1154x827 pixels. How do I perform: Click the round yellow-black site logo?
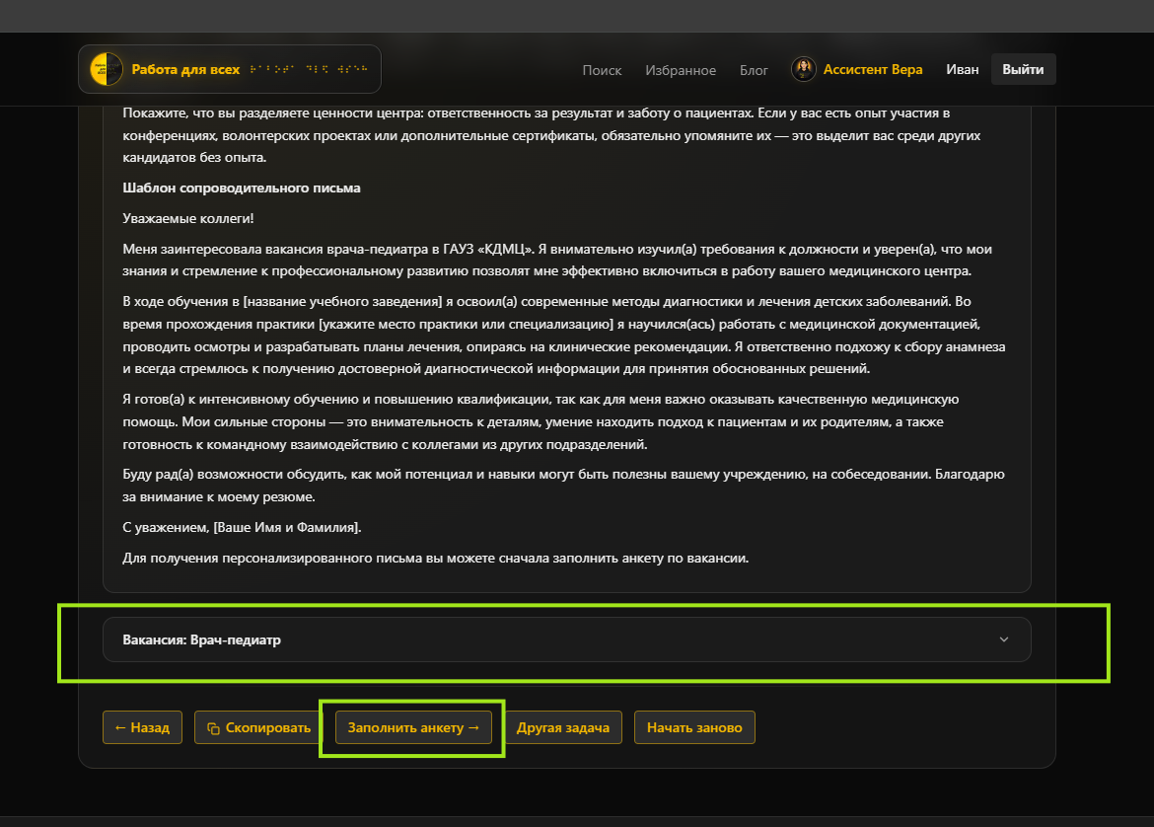pos(106,69)
